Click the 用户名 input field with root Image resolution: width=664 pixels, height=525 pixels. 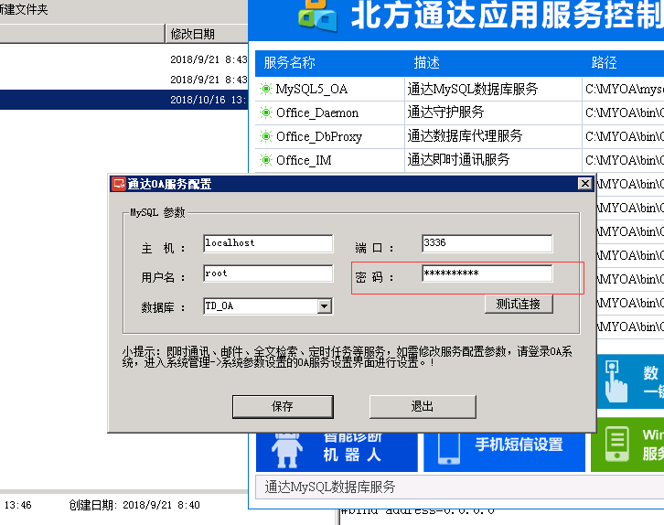pos(268,273)
